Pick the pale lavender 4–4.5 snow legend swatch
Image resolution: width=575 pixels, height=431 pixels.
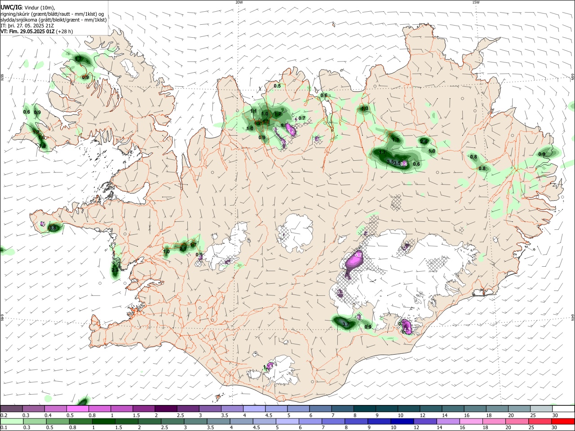point(254,409)
